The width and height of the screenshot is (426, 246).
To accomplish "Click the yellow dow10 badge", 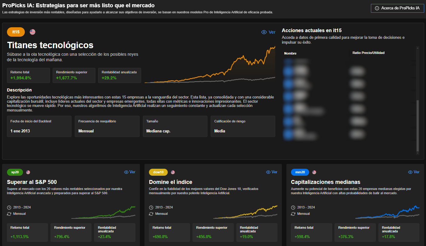I will 158,172.
